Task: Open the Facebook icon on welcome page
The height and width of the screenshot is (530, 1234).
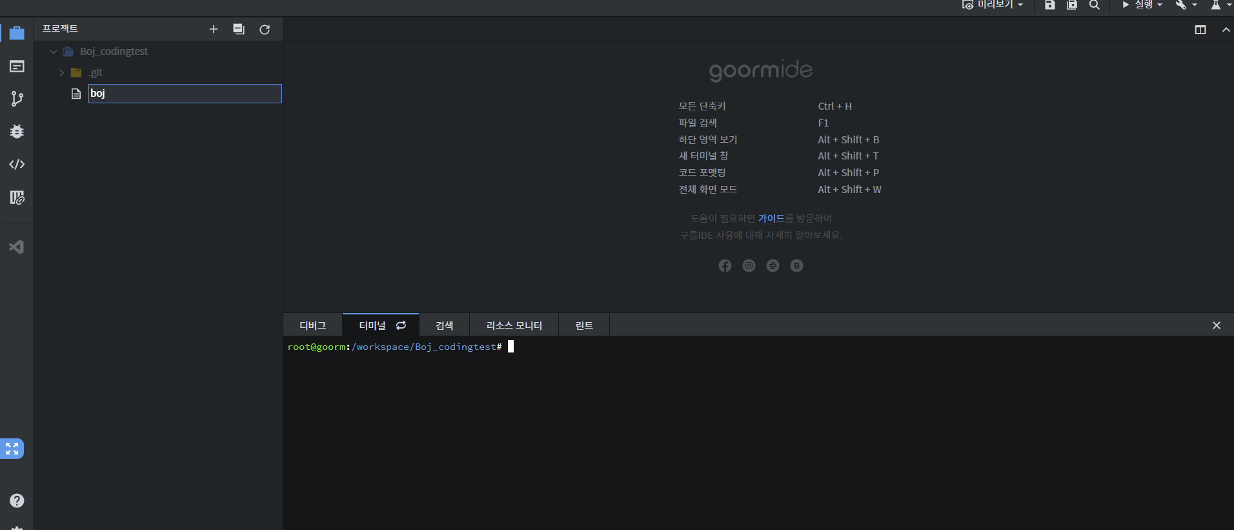Action: tap(725, 266)
